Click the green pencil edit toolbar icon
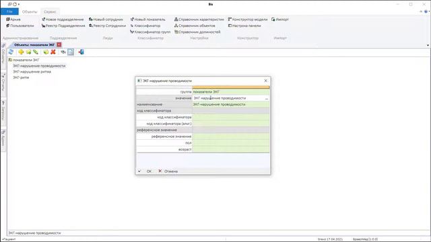431x242 pixels. tap(36, 52)
